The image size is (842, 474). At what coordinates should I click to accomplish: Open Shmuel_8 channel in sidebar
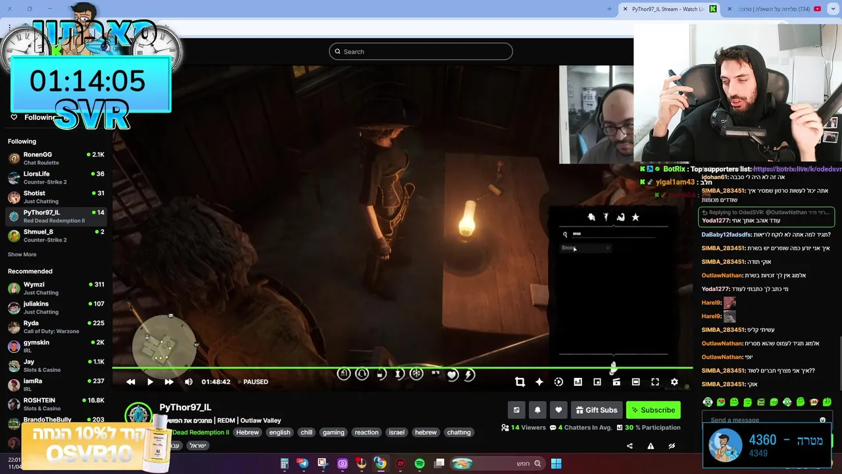click(x=56, y=236)
